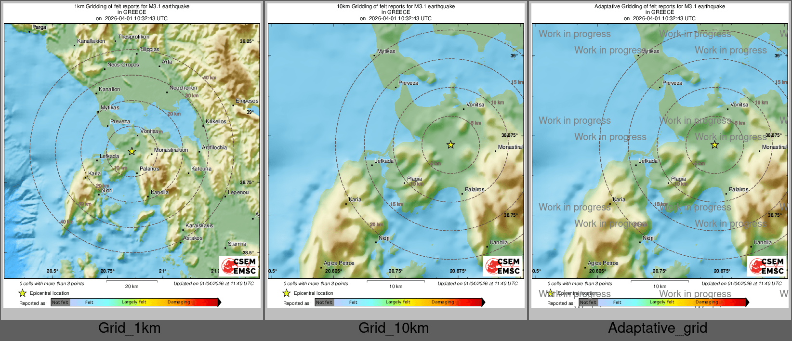Screen dimensions: 792x341
Task: Click the 'Palairos' label on the Adaptative_grid map
Action: (x=739, y=190)
